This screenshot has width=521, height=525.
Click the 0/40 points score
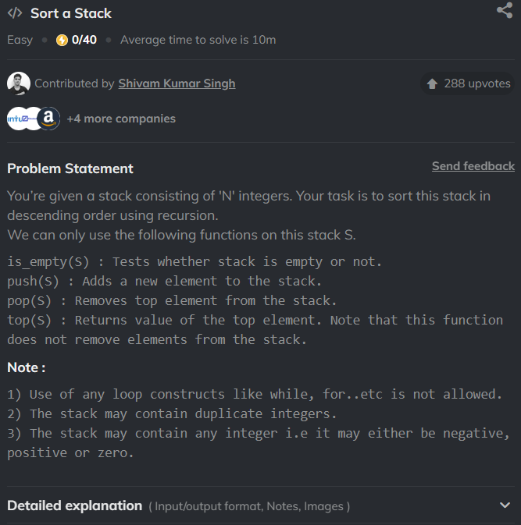click(84, 40)
